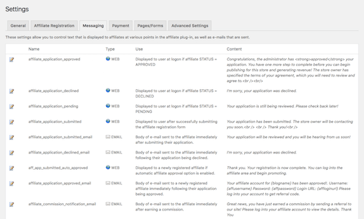Screen dimensions: 364x219
Task: Click the affiliate_application_approved_email name
Action: (59, 183)
